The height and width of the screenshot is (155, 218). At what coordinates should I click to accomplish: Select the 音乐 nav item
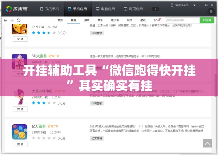[100, 20]
